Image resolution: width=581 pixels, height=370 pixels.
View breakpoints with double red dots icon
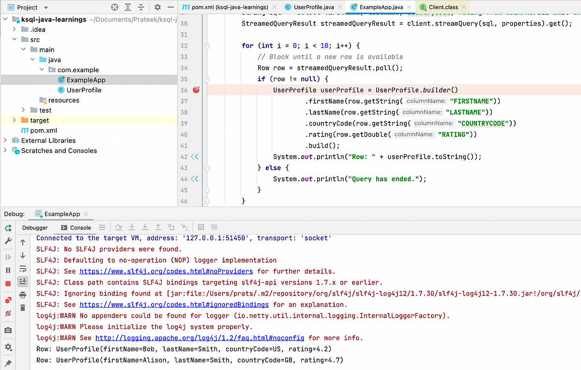(8, 300)
